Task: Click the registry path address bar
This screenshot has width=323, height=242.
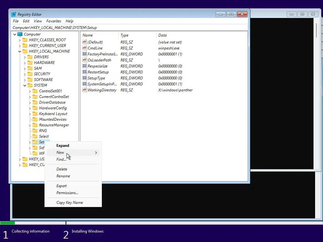Action: pyautogui.click(x=129, y=28)
